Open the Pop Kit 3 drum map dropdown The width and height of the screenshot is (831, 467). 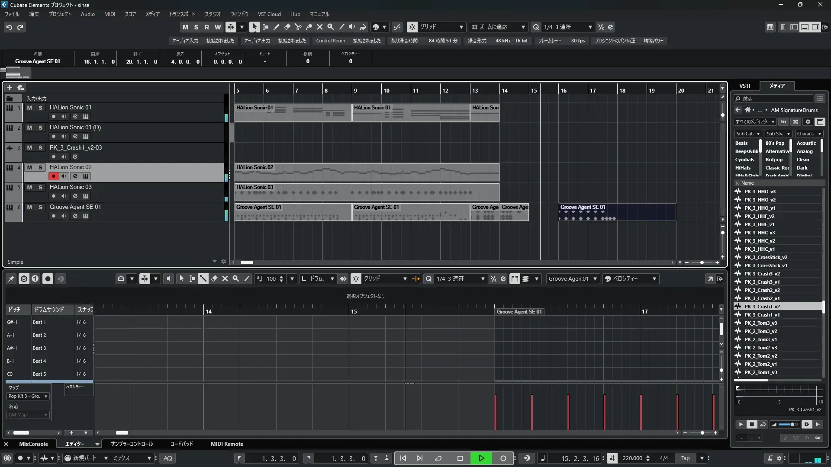point(28,396)
